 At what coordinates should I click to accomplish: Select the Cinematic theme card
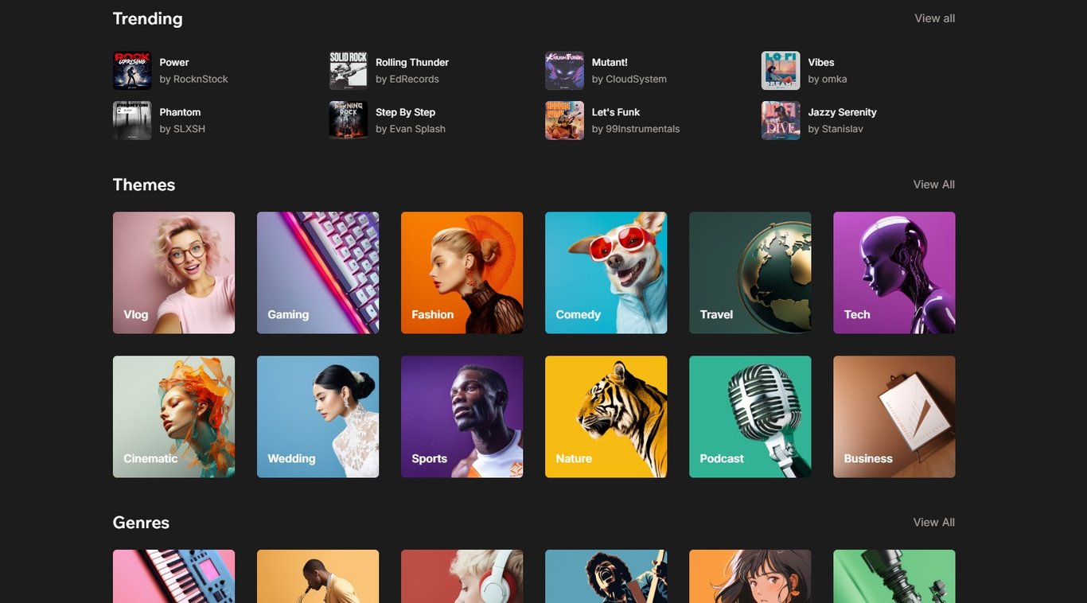(173, 417)
